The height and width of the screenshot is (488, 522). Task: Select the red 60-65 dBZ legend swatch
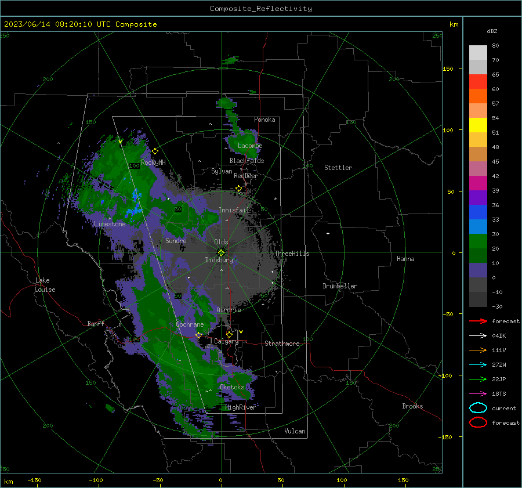pos(478,82)
